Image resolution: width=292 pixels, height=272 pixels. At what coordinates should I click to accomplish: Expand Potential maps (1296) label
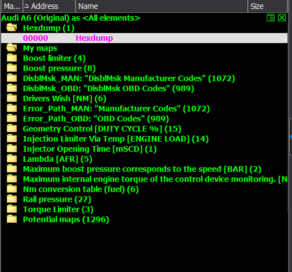pos(66,219)
